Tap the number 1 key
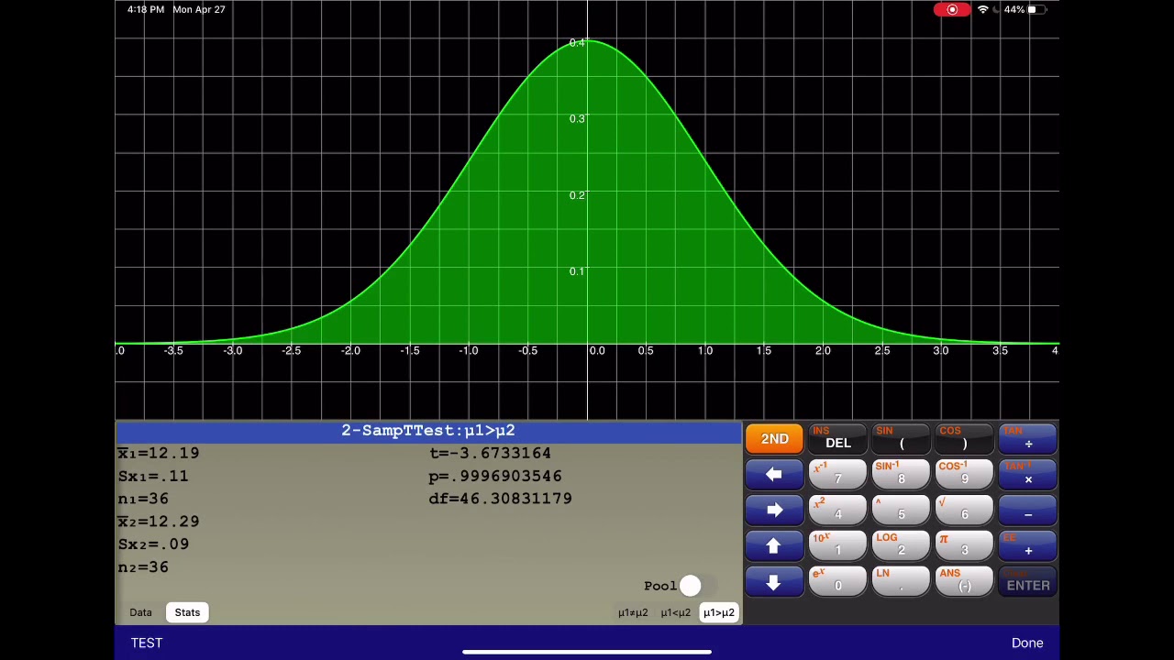The width and height of the screenshot is (1174, 660). (x=837, y=546)
